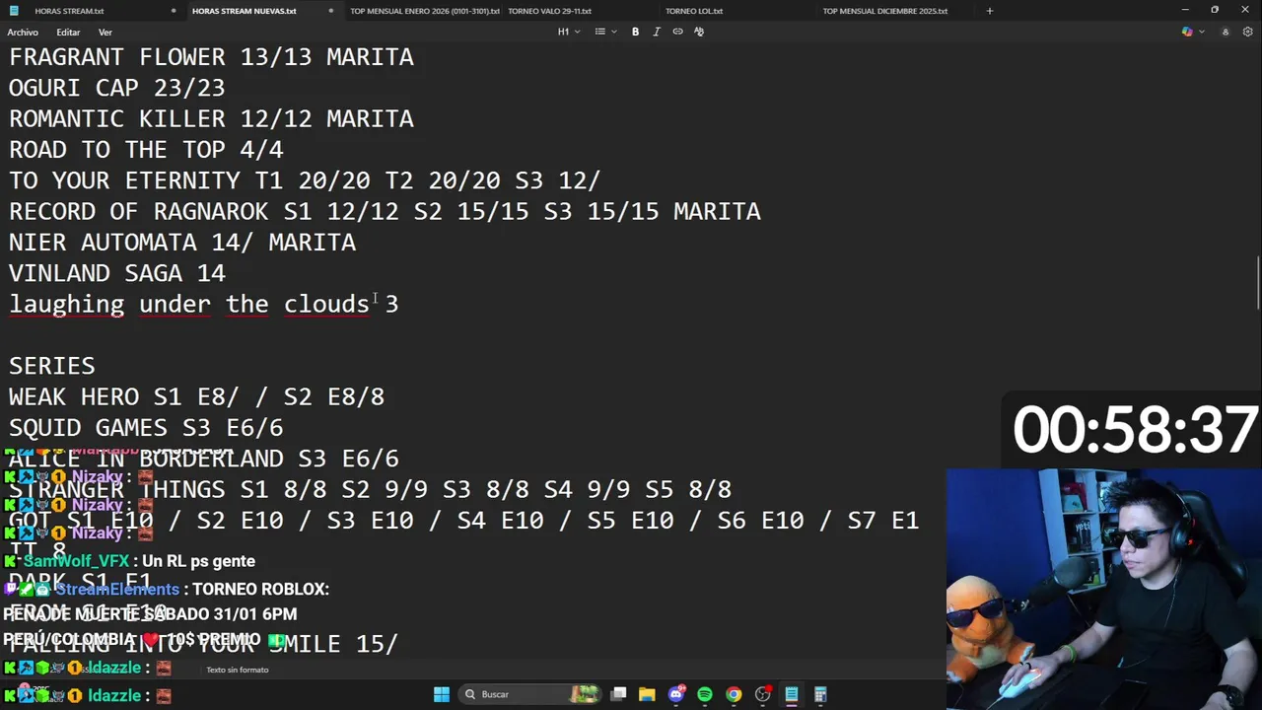
Task: Click the Notepad taskbar icon
Action: pyautogui.click(x=791, y=694)
